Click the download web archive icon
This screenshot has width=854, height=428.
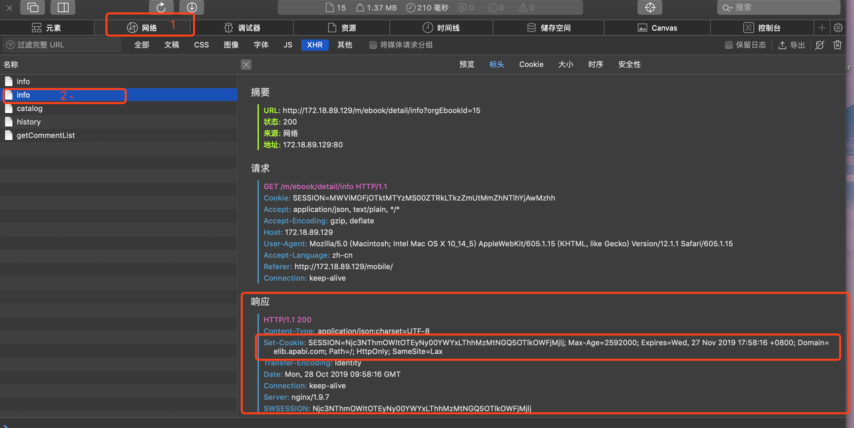192,7
